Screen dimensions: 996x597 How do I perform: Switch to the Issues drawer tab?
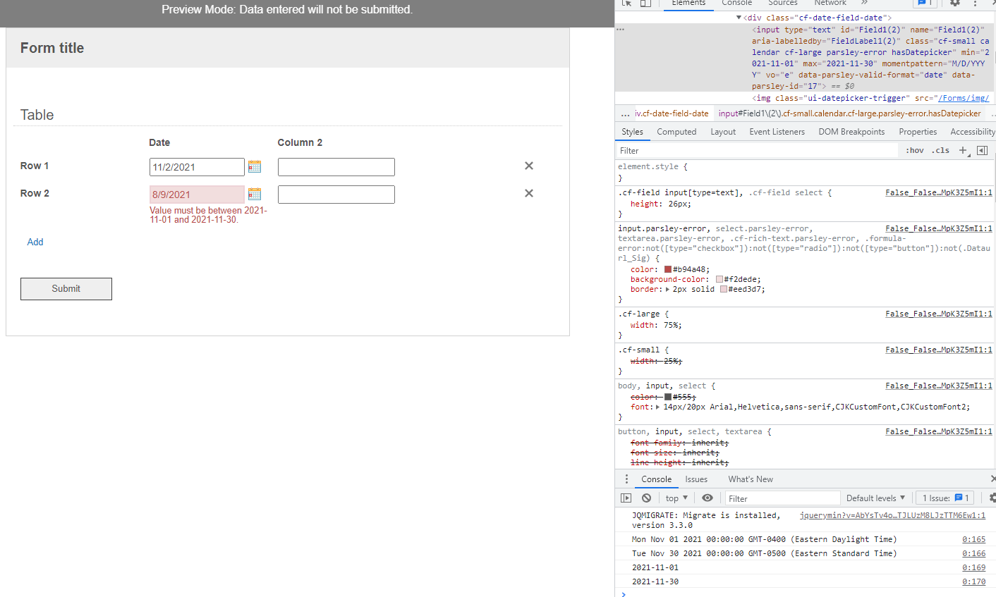tap(696, 479)
